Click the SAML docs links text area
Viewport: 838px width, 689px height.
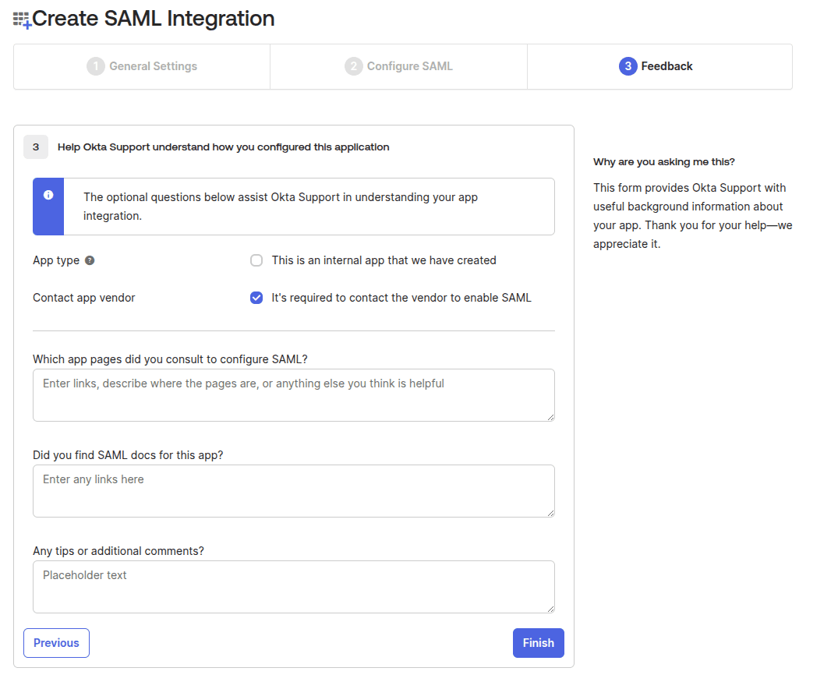[293, 491]
